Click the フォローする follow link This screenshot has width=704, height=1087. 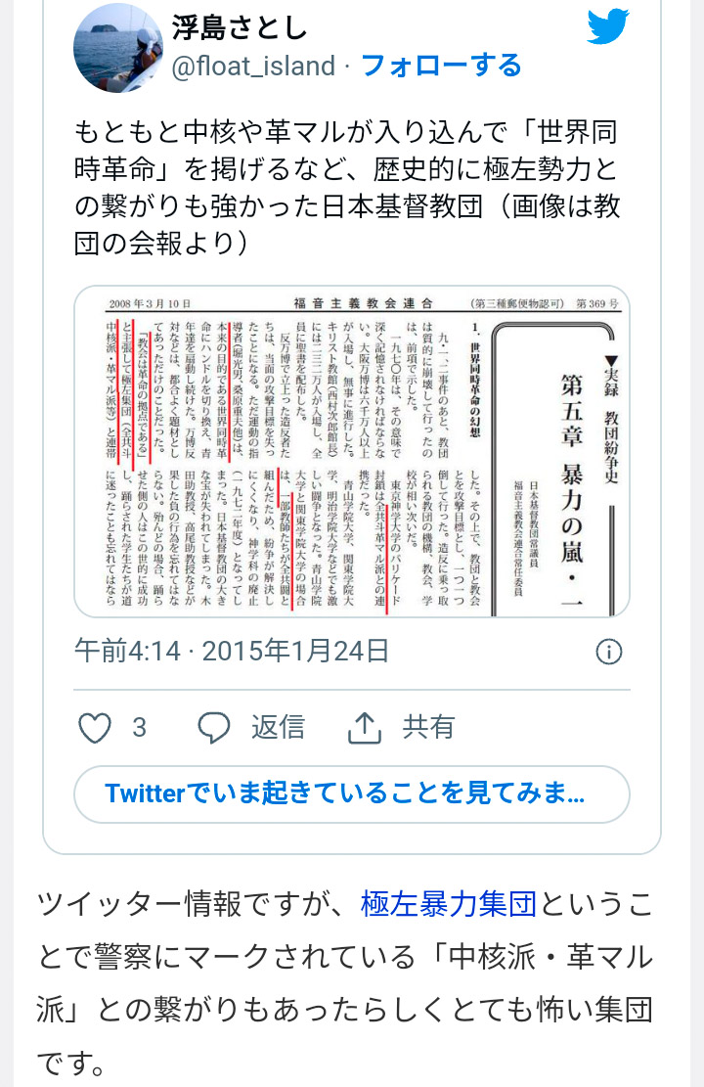click(441, 66)
